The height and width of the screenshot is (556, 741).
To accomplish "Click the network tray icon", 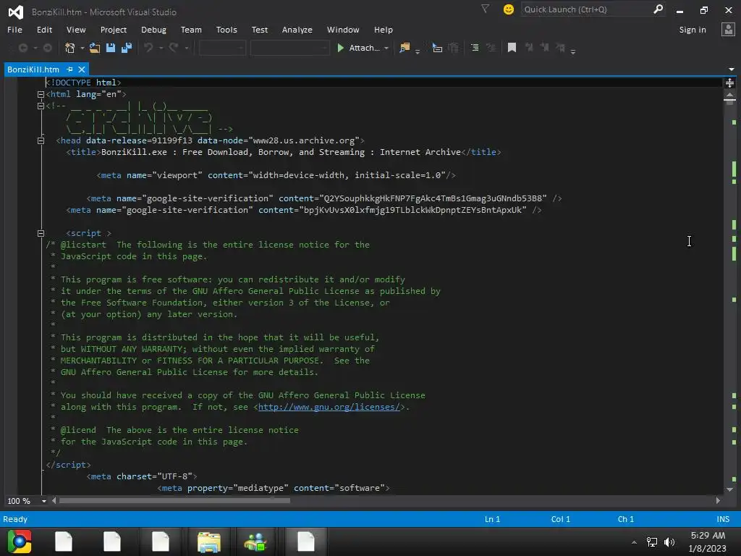I will (652, 542).
